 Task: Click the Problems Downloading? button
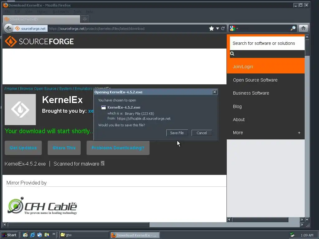tap(118, 148)
